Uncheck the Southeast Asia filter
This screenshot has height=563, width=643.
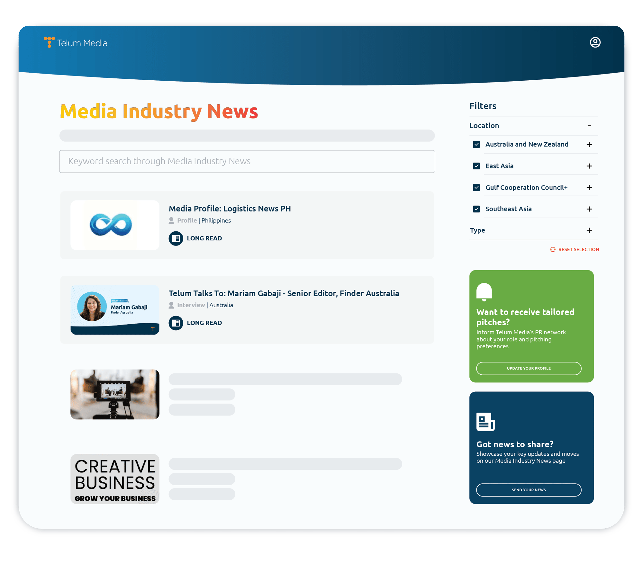[476, 209]
